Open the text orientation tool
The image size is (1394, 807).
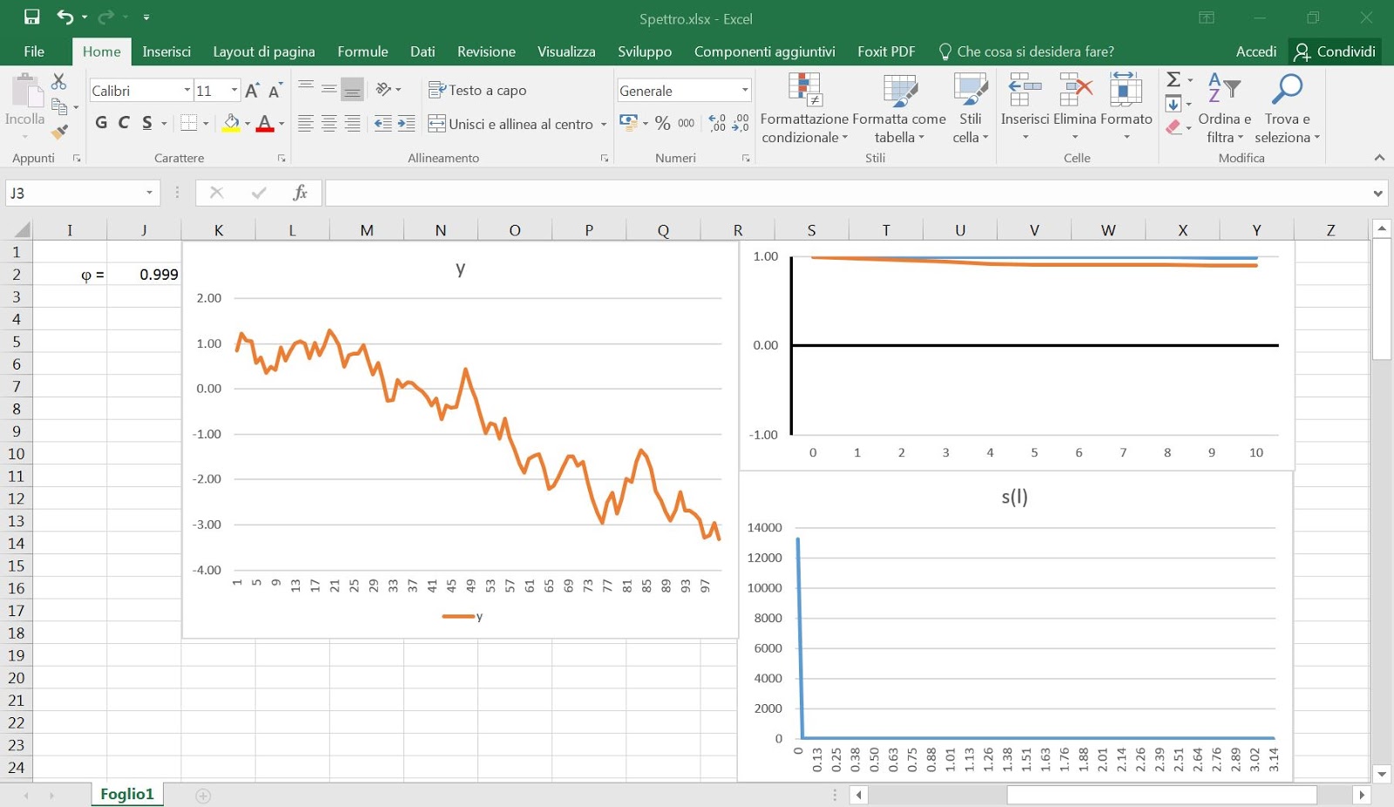tap(383, 89)
